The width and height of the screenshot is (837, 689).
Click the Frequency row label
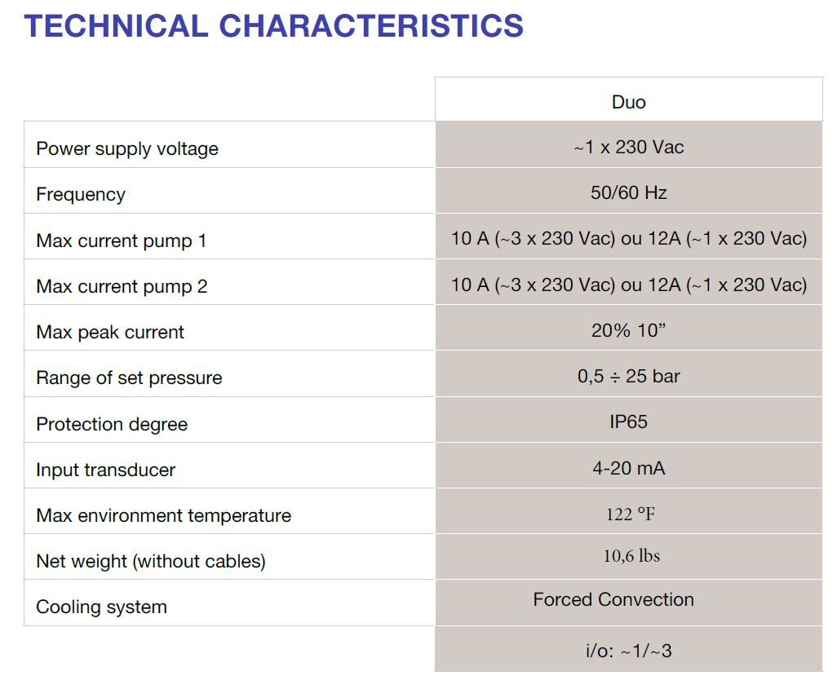81,194
